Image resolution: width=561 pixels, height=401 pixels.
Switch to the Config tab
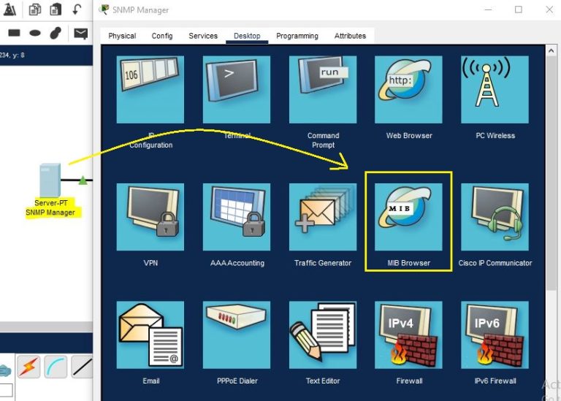click(x=162, y=36)
